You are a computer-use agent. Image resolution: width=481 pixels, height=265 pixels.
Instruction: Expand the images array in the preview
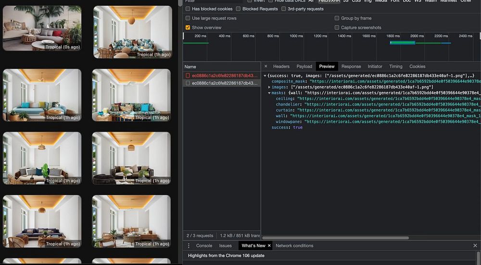tap(269, 87)
